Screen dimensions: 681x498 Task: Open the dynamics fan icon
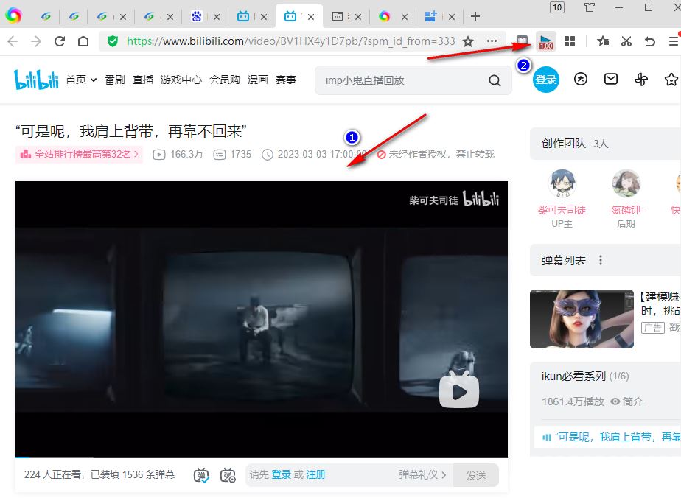[x=640, y=79]
